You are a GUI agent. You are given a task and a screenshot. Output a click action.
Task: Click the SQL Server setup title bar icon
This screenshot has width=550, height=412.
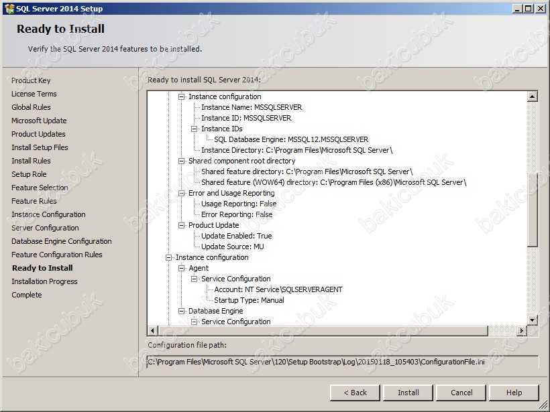click(9, 9)
